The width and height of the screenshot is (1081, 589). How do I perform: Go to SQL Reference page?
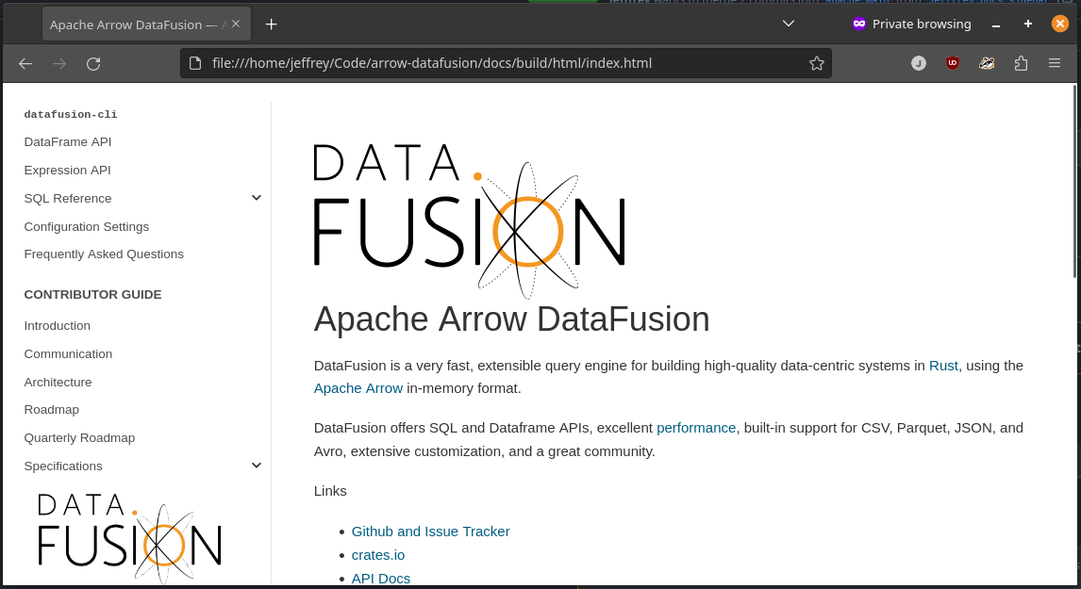(x=68, y=199)
